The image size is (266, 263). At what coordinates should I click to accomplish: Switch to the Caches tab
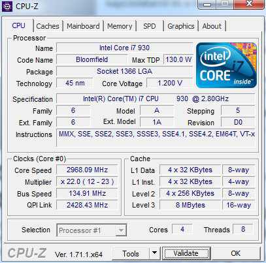pyautogui.click(x=48, y=26)
